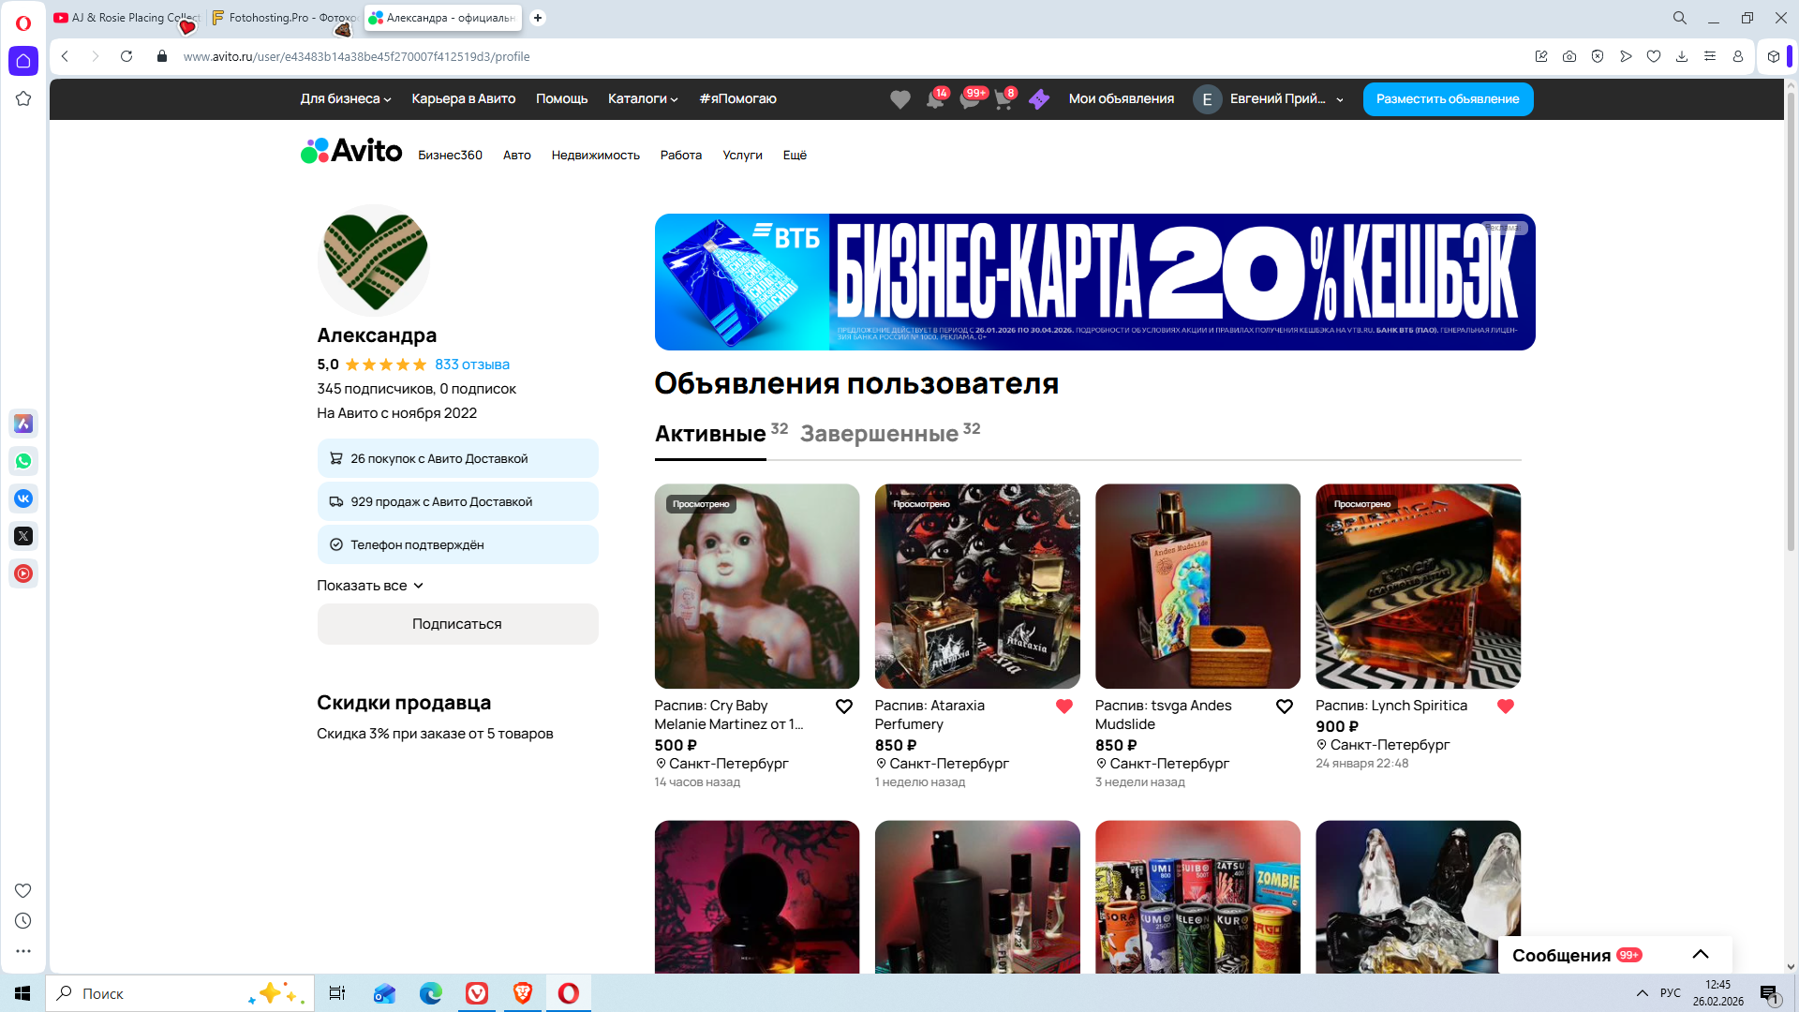Switch to Завершенные listings tab

(879, 434)
